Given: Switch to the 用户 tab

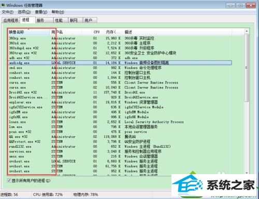Looking at the screenshot, I should pos(90,20).
